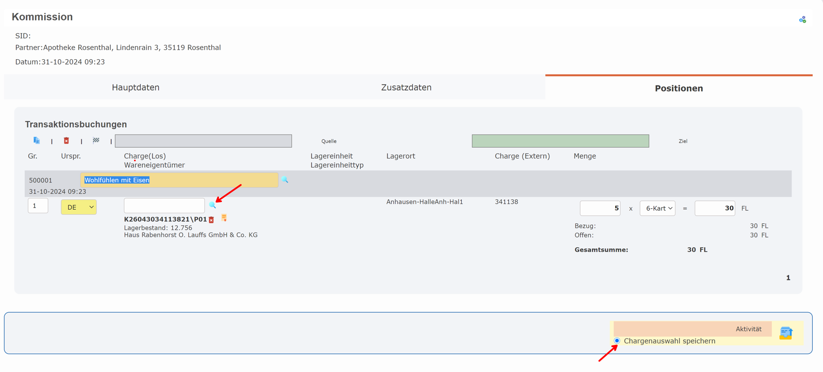Switch to the Hauptdaten tab
The height and width of the screenshot is (372, 823).
pyautogui.click(x=135, y=87)
